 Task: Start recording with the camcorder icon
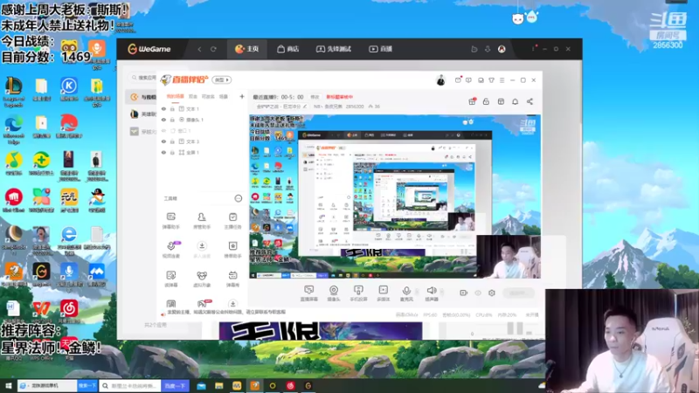(x=464, y=293)
